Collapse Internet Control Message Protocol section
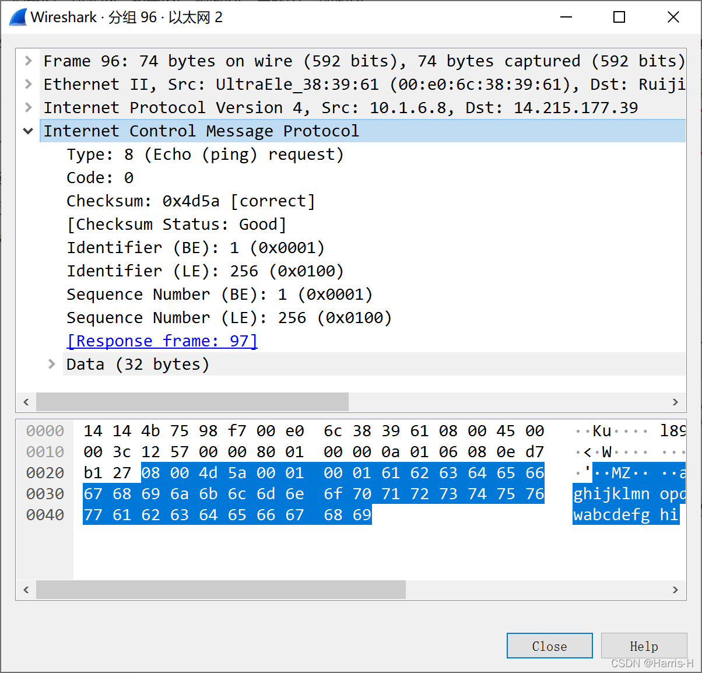This screenshot has height=673, width=702. pos(28,131)
